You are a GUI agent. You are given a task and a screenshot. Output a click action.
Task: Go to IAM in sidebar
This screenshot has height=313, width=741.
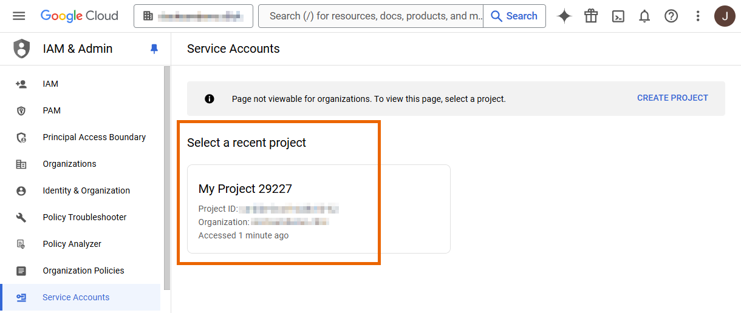click(x=50, y=84)
